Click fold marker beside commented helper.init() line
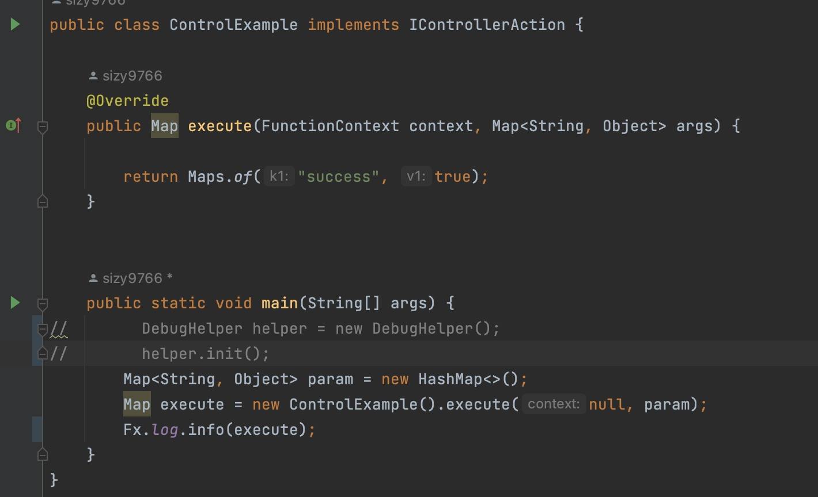Image resolution: width=818 pixels, height=497 pixels. [x=42, y=354]
